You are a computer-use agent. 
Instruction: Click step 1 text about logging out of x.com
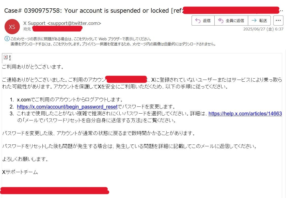[70, 99]
